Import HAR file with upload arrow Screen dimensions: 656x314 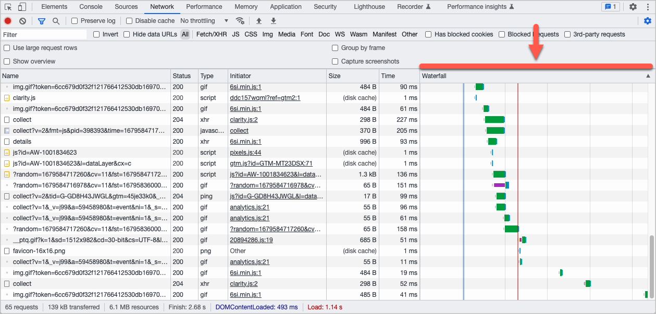coord(259,21)
